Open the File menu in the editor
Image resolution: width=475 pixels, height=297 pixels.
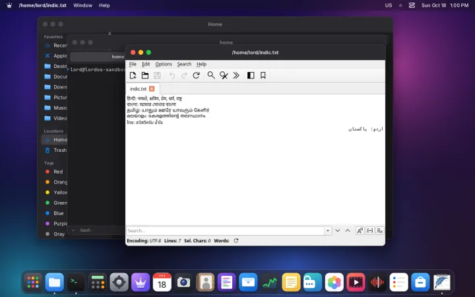pyautogui.click(x=133, y=64)
